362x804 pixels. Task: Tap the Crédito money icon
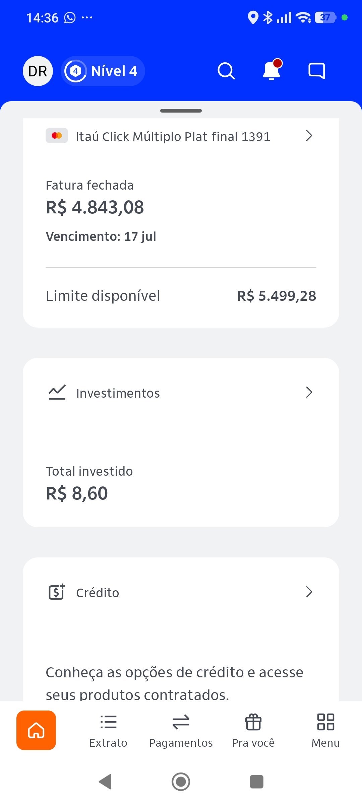click(x=57, y=592)
